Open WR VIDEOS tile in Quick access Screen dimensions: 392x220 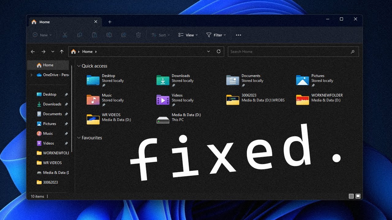click(109, 119)
